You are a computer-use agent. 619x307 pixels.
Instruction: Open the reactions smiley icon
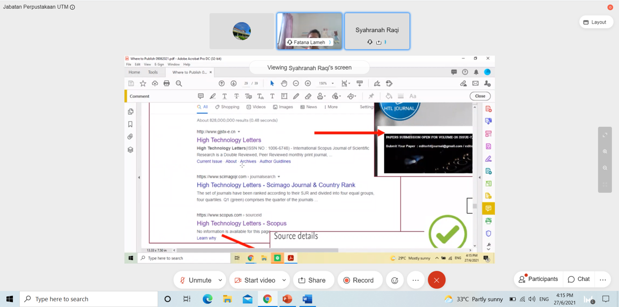point(395,280)
